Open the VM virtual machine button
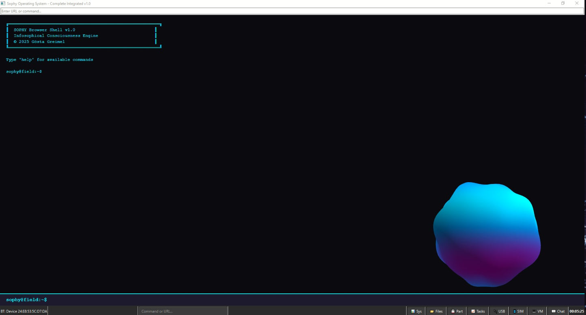Viewport: 586px width, 315px height. (x=537, y=311)
